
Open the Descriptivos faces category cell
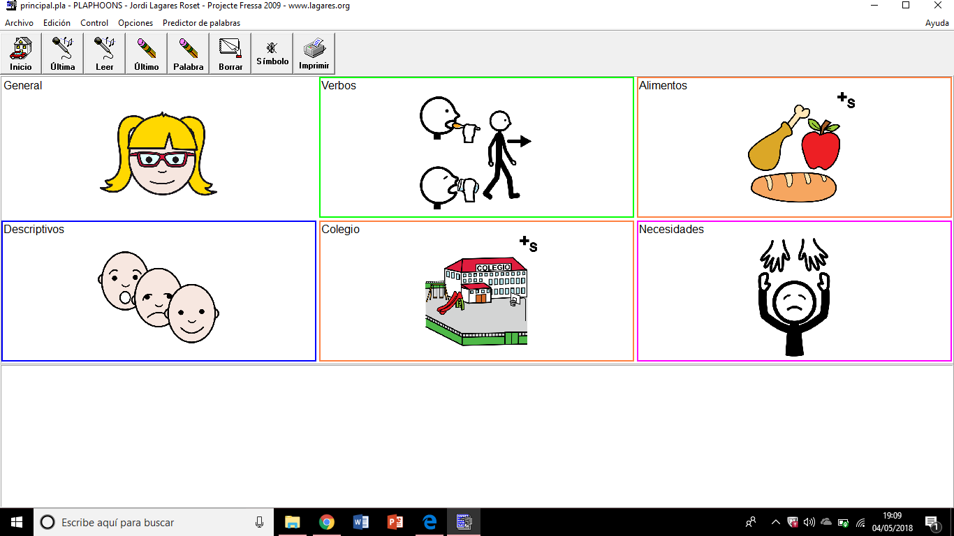159,291
